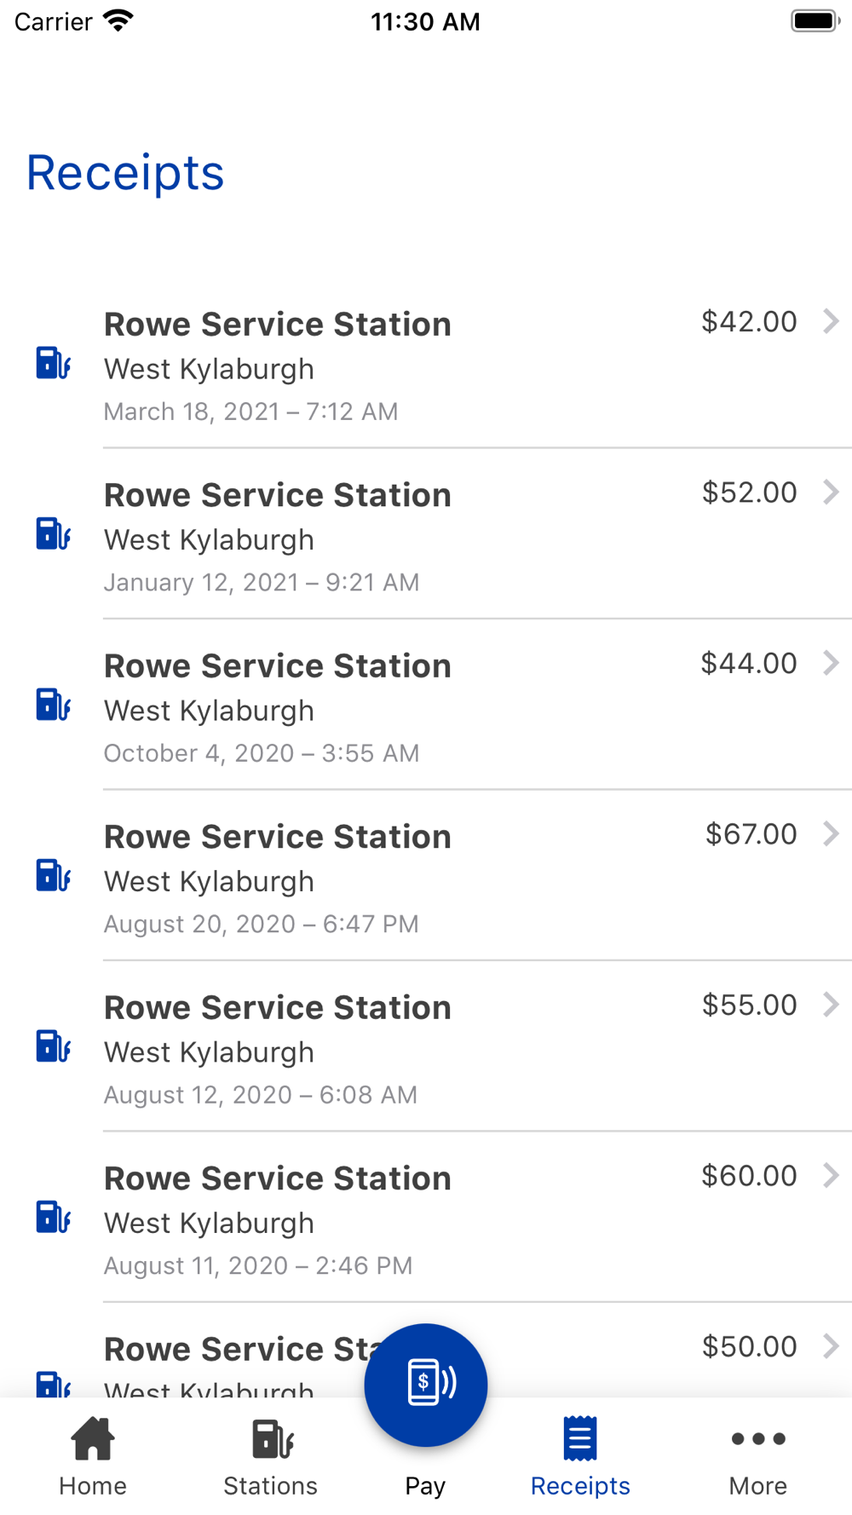Viewport: 852px width, 1515px height.
Task: Open the $67.00 receipt chevron
Action: 831,833
